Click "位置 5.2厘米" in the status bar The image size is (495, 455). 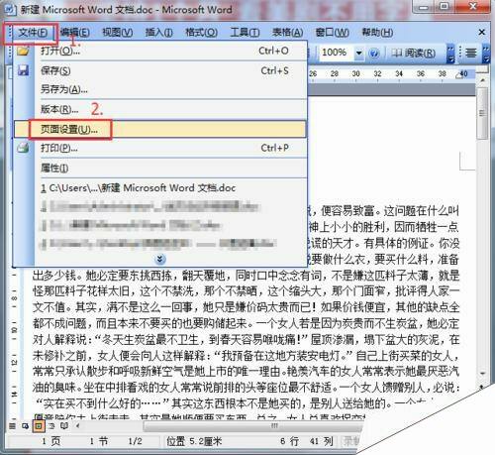194,441
